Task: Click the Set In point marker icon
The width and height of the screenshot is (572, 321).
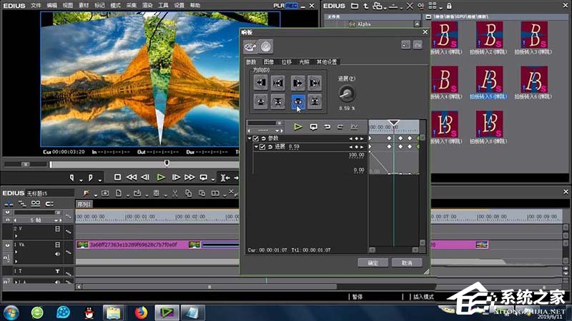Action: [73, 177]
